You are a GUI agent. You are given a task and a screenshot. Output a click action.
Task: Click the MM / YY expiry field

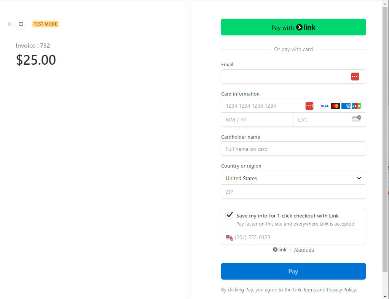[x=257, y=120]
